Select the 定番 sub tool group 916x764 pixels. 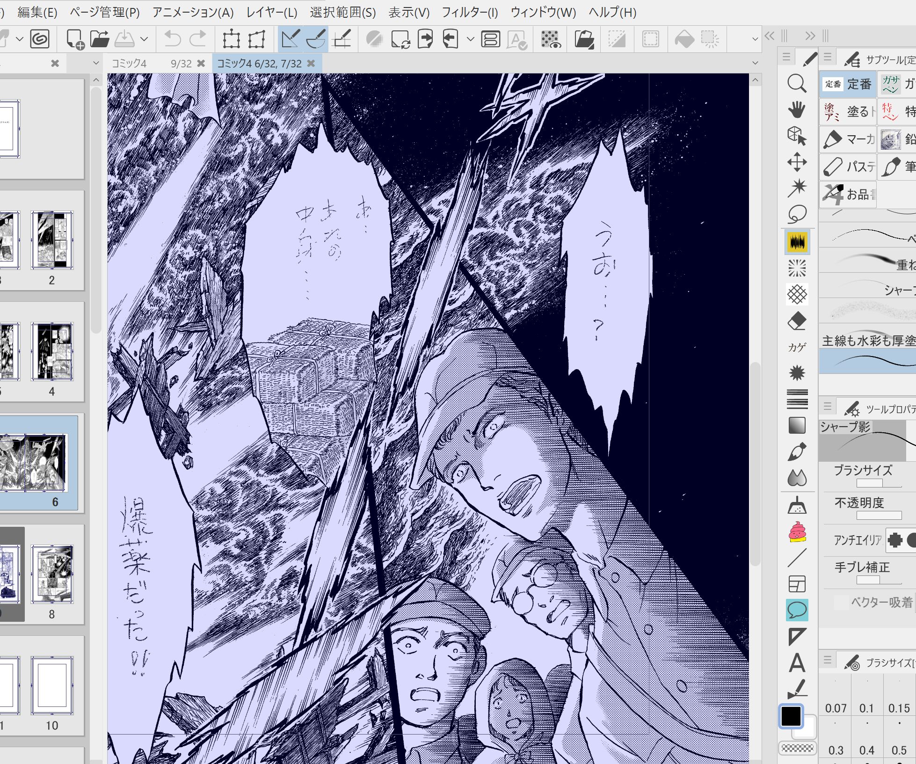click(848, 84)
